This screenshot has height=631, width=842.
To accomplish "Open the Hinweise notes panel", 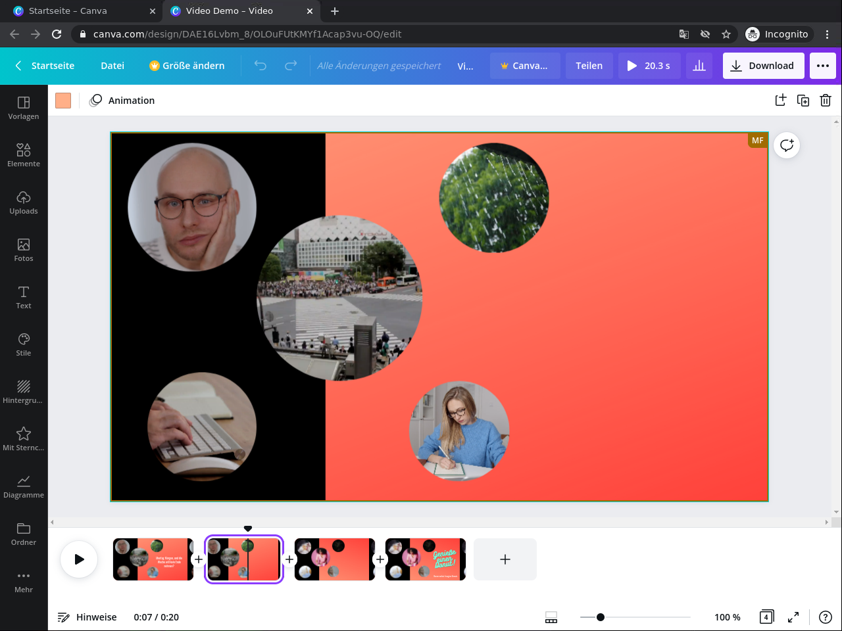I will (87, 617).
